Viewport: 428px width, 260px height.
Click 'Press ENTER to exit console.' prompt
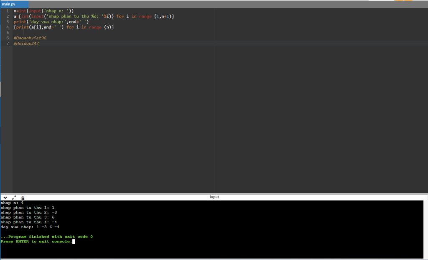tap(36, 242)
